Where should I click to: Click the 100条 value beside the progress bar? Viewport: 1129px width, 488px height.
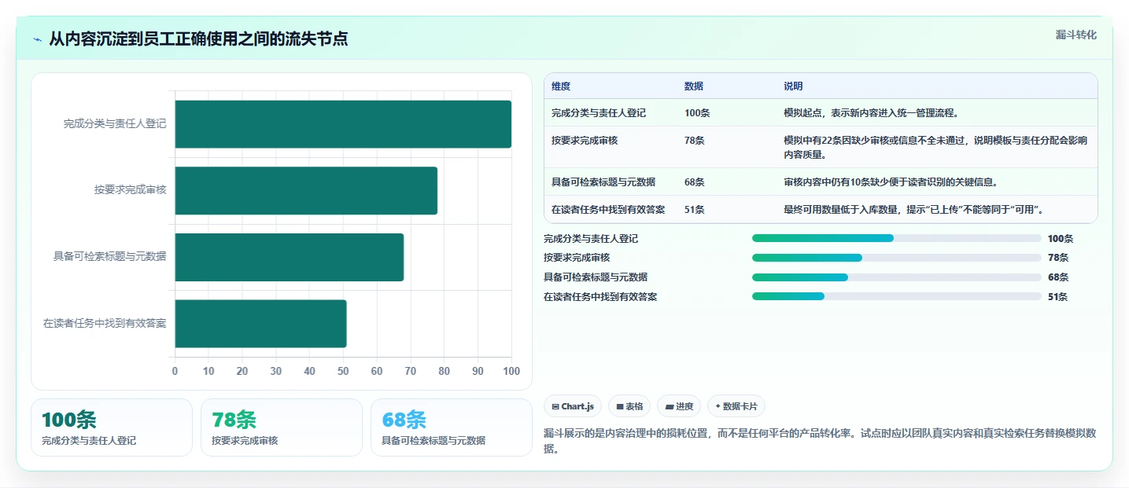pos(1061,239)
